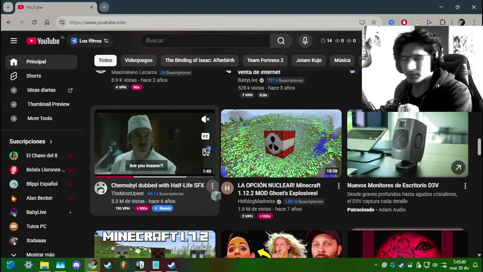Open a new browser tab
483x272 pixels.
point(104,7)
